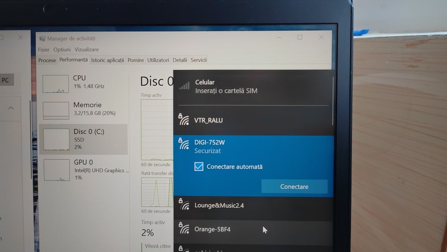Click the network list scrollbar
Viewport: 447px width, 252px height.
click(333, 101)
